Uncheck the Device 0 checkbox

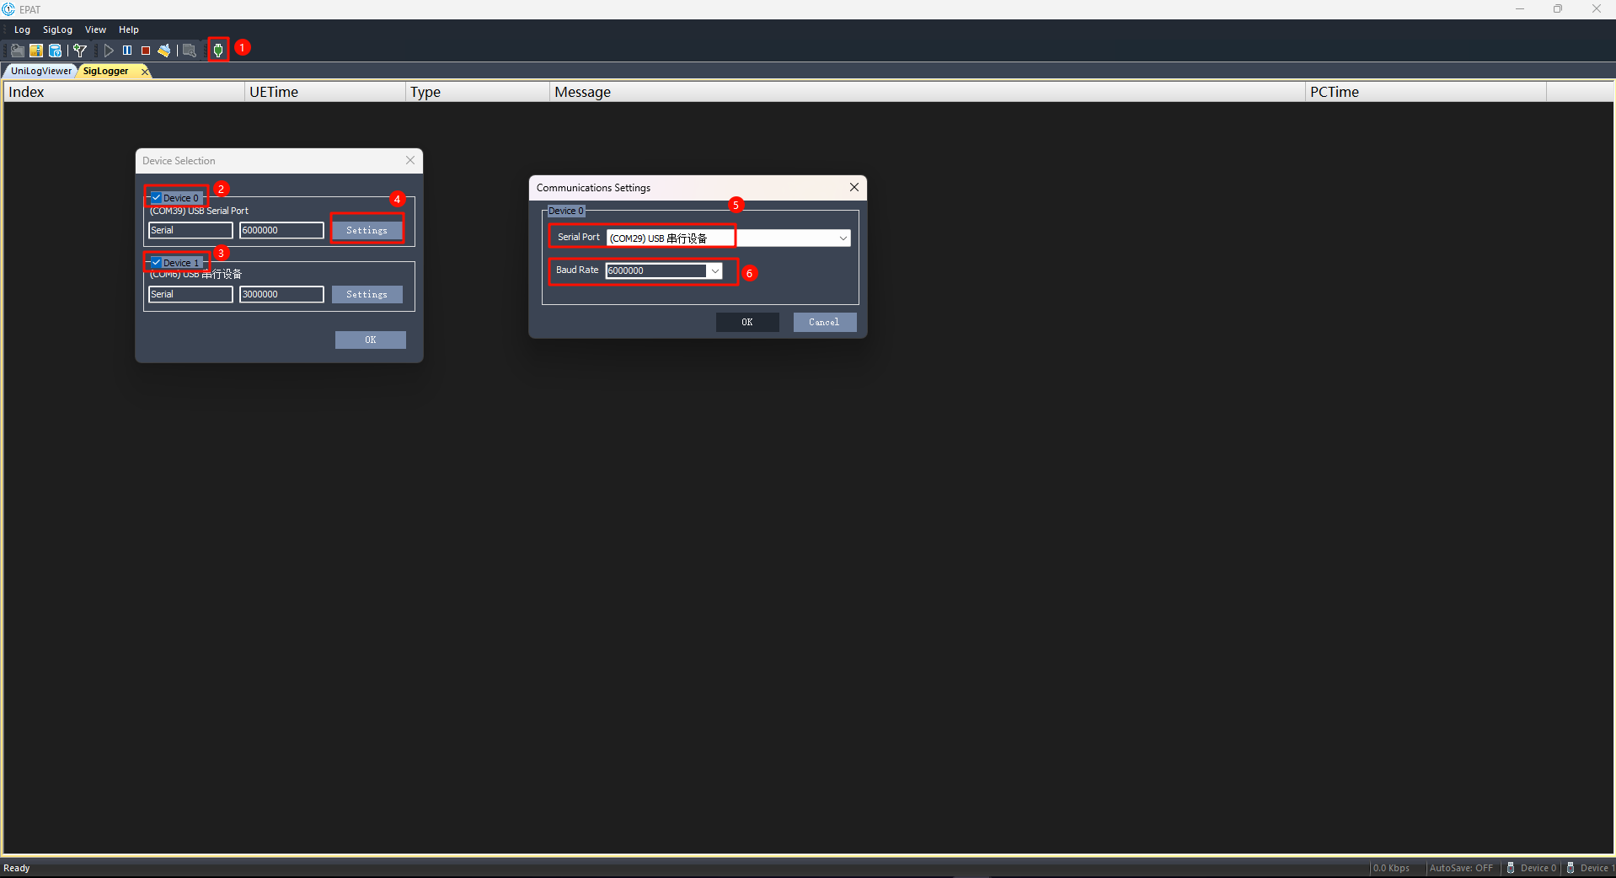point(157,198)
